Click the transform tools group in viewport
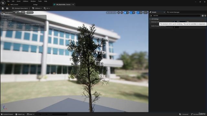Viewport: 207px width, 116px height. [x=111, y=13]
